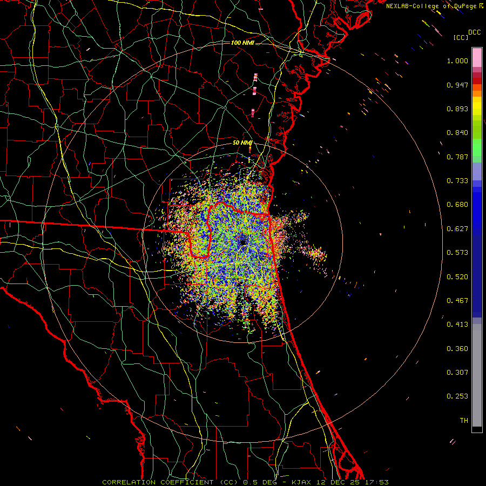Click the [CC] units label
Image resolution: width=486 pixels, height=486 pixels.
[x=461, y=37]
